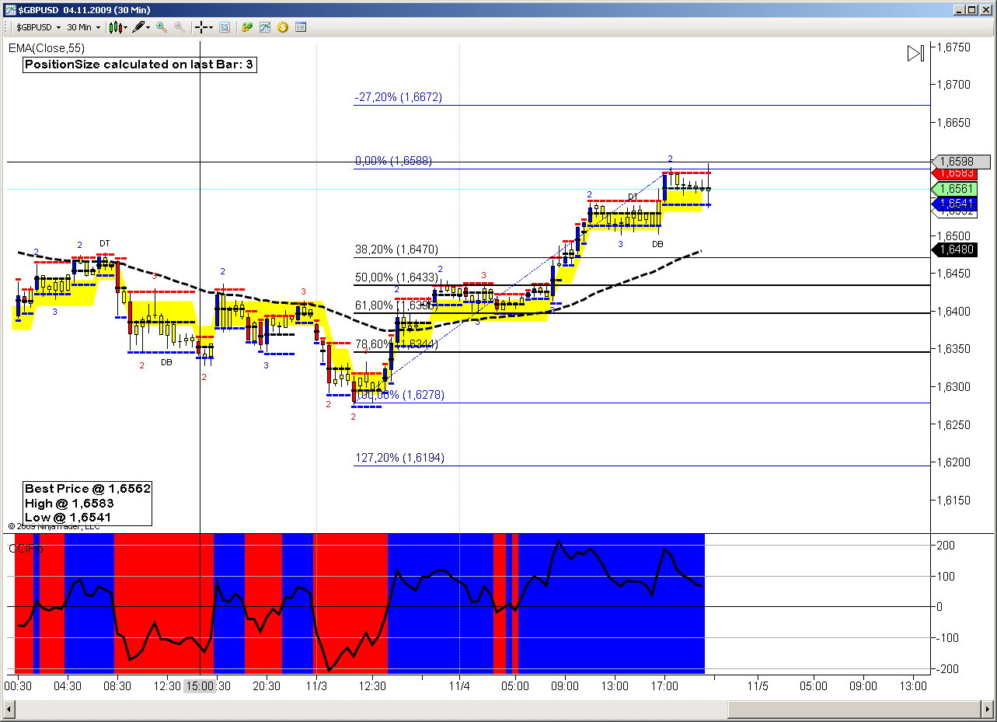Click the 11/5 date label on time axis
Viewport: 997px width, 722px height.
[758, 686]
